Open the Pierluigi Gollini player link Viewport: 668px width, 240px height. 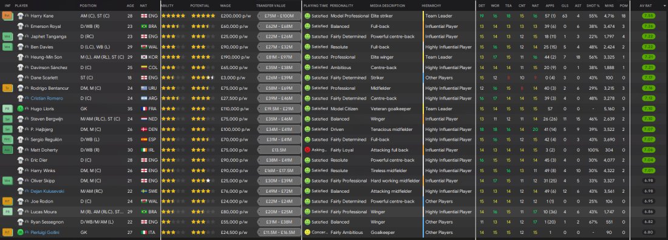[x=45, y=232]
